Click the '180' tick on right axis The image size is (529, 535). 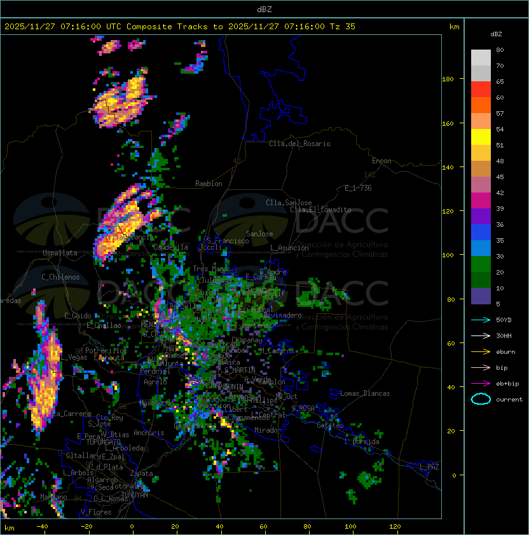[448, 79]
